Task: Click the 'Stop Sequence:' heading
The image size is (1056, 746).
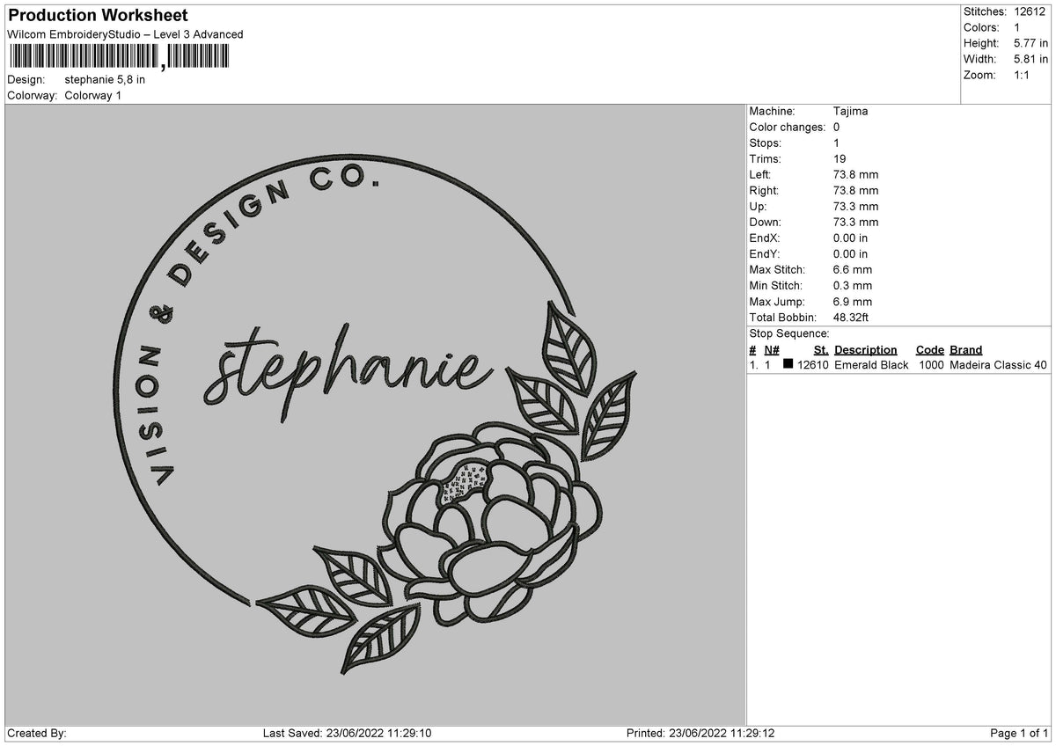Action: point(789,333)
